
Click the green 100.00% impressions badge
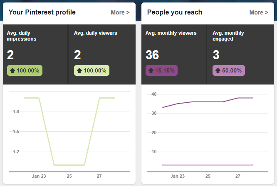click(25, 70)
